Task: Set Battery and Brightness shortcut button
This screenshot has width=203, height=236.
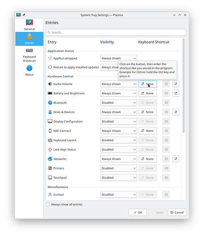Action: pos(147,93)
